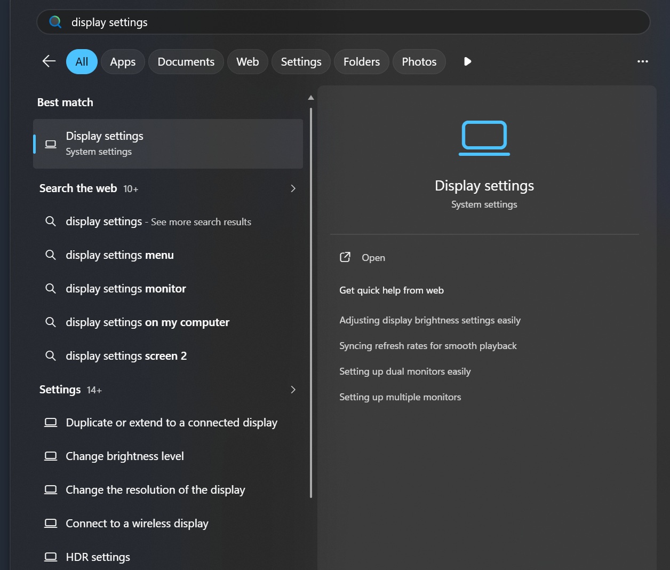Click the 'Settings 14+' section header

(x=70, y=390)
